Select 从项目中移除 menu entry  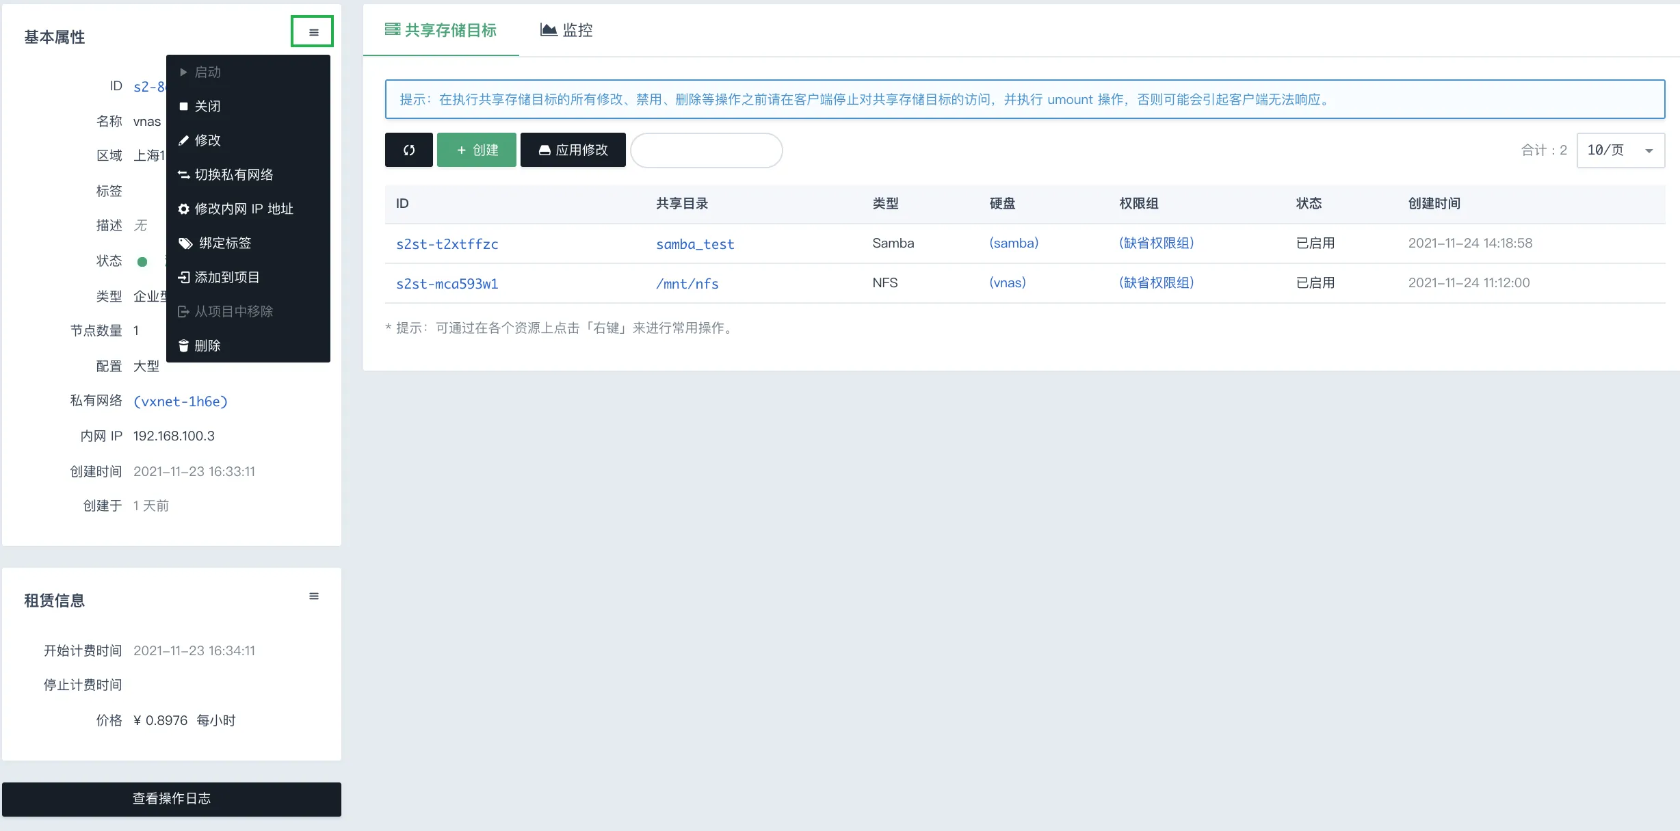click(248, 311)
